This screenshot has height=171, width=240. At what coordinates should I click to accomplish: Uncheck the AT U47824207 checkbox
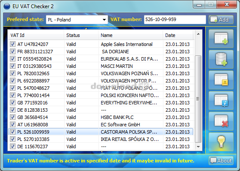click(12, 44)
